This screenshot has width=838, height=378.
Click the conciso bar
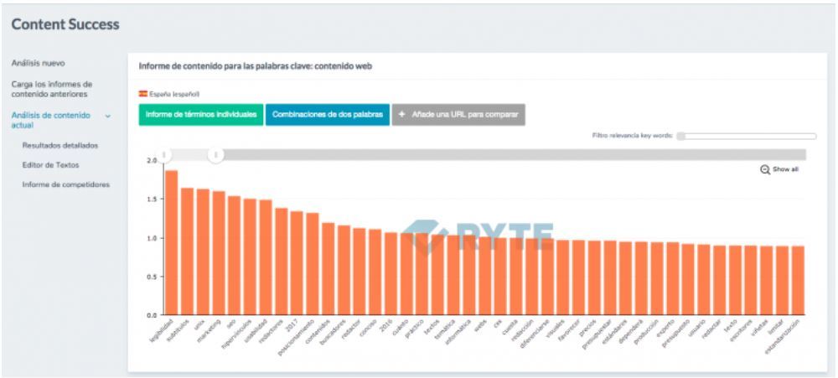tap(375, 272)
